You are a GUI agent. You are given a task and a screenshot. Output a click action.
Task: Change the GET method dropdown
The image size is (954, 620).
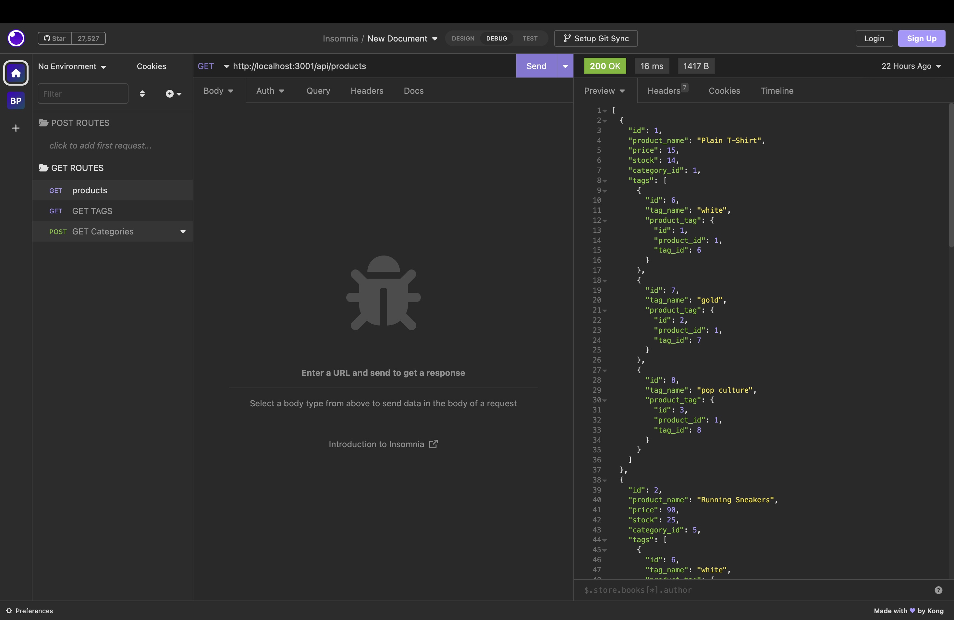(x=213, y=66)
